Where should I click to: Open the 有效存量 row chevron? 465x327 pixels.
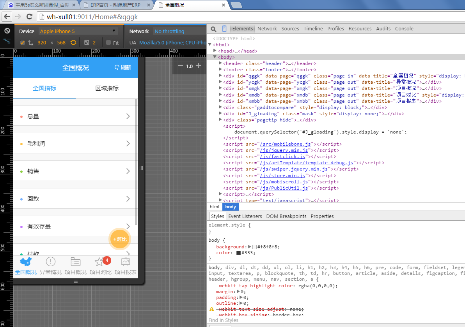point(128,227)
